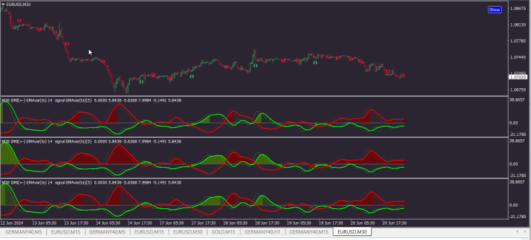
Task: Click the green signal marker near 17 Jun 17:30
Action: (192, 76)
